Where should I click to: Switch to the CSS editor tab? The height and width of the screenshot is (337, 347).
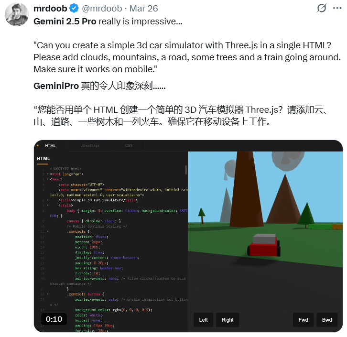129,145
